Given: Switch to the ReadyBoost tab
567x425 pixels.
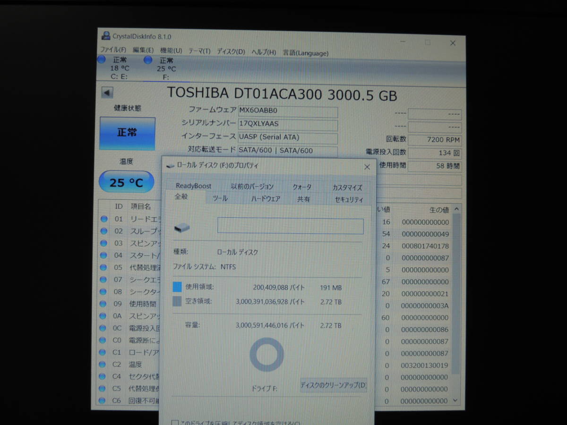Looking at the screenshot, I should pos(194,186).
